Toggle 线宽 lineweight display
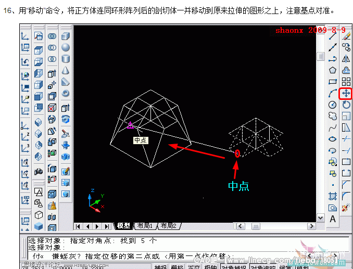The width and height of the screenshot is (353, 269). tap(286, 267)
